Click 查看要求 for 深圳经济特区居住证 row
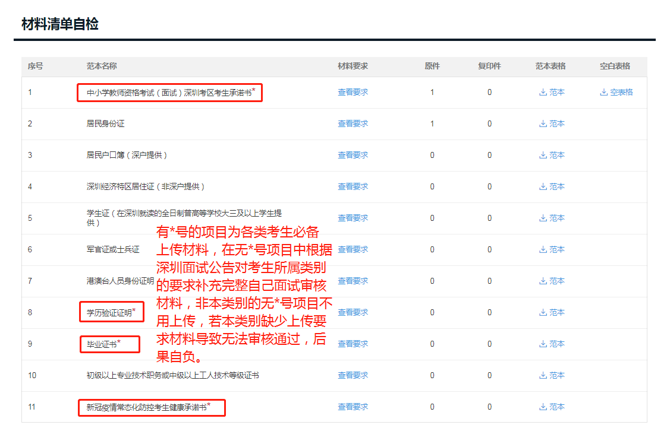This screenshot has width=670, height=428. click(353, 186)
